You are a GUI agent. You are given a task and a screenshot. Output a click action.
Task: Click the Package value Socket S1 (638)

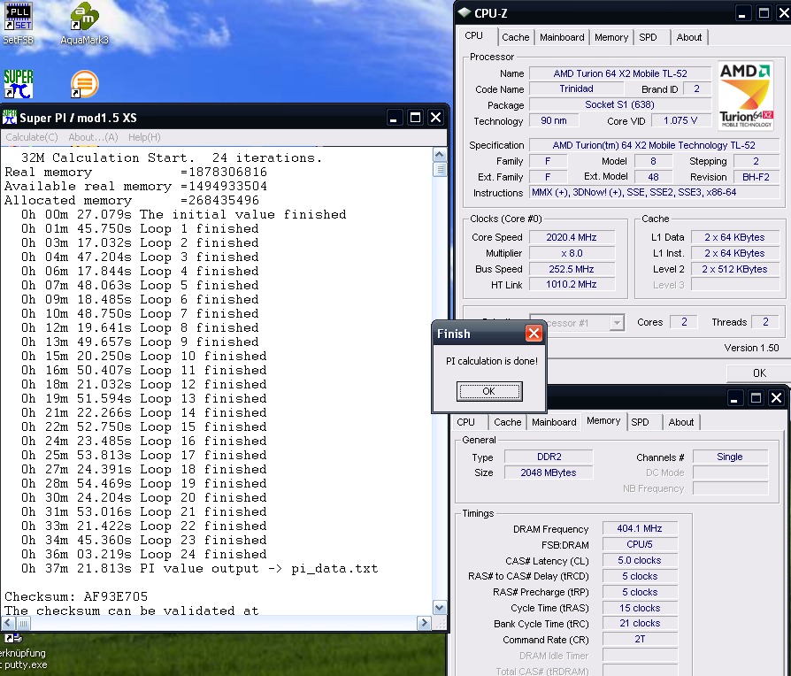(620, 105)
